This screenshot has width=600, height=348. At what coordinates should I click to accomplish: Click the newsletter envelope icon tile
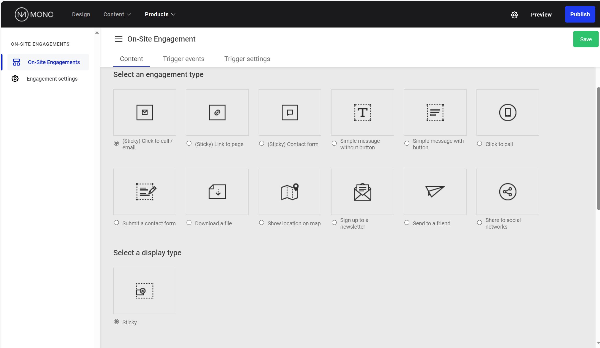click(362, 191)
